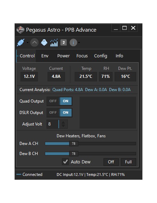Go to the Focus tab
This screenshot has width=157, height=203.
(x=82, y=56)
